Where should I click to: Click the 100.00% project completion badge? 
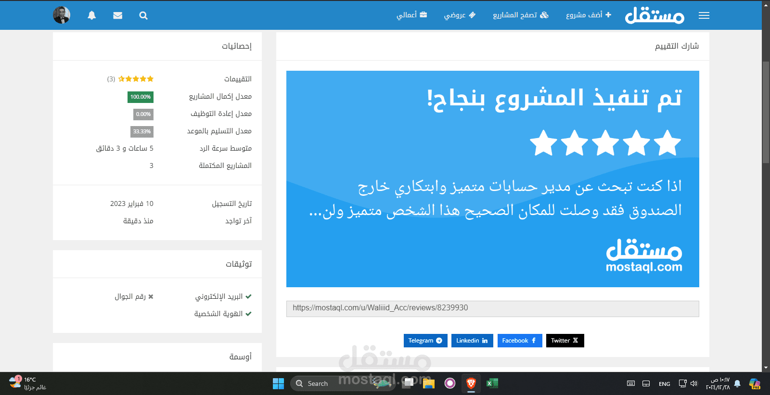click(141, 97)
